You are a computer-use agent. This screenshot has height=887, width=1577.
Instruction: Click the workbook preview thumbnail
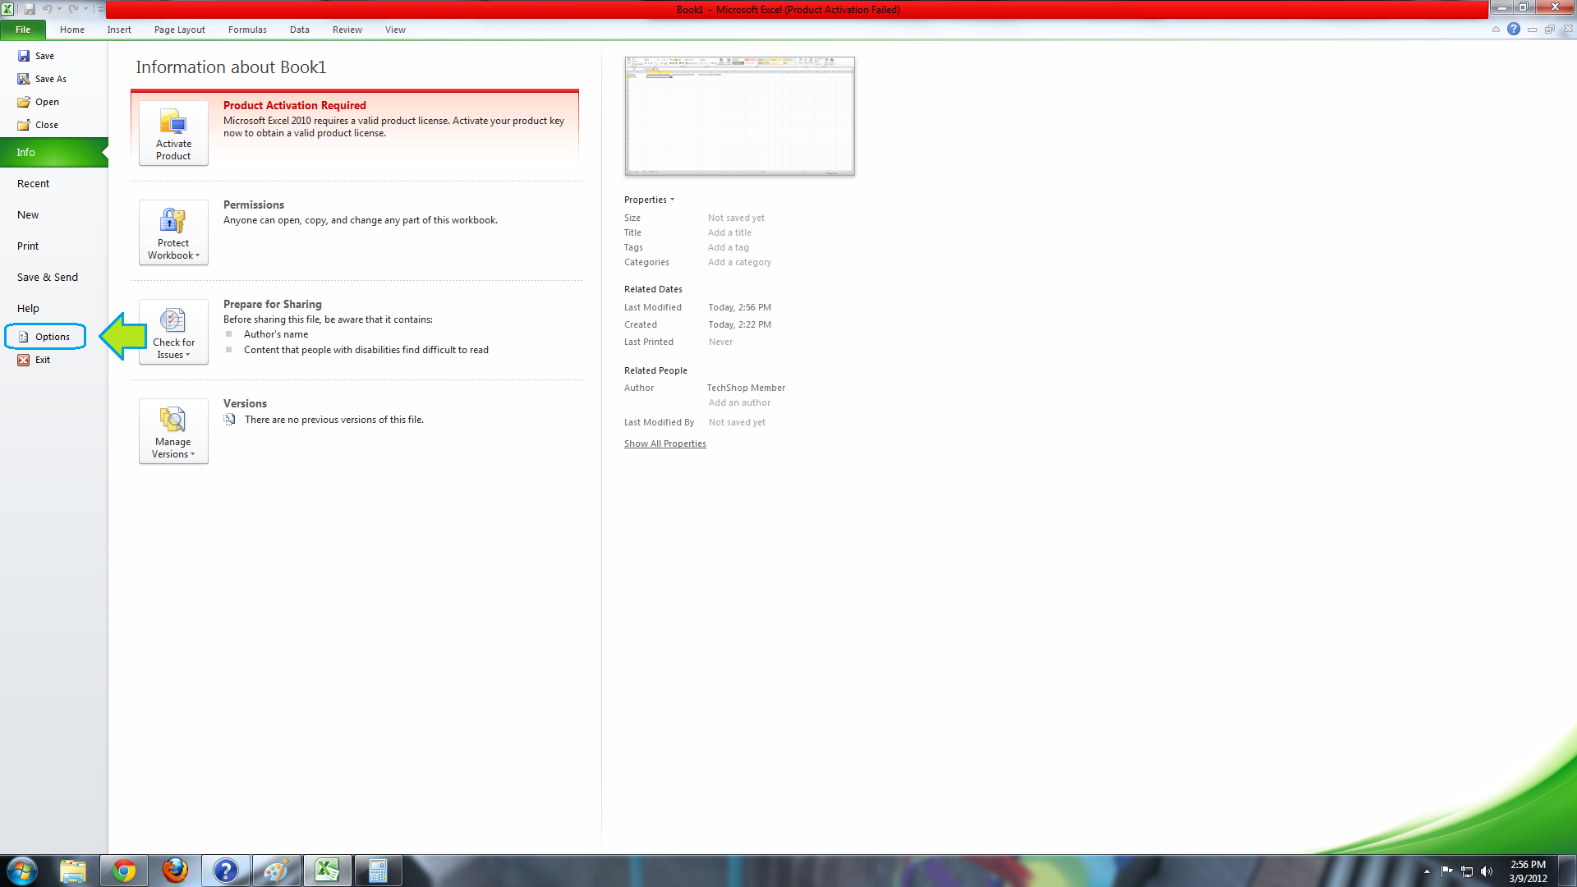click(739, 116)
